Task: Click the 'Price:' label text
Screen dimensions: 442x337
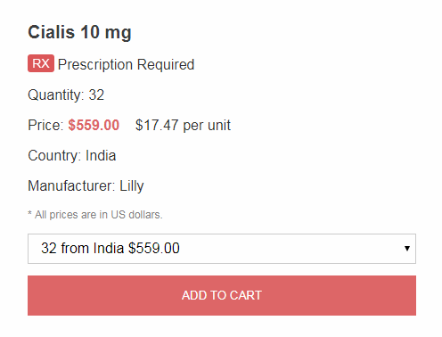Action: (x=45, y=125)
